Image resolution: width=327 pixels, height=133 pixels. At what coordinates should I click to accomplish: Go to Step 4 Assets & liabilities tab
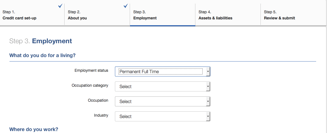point(228,14)
